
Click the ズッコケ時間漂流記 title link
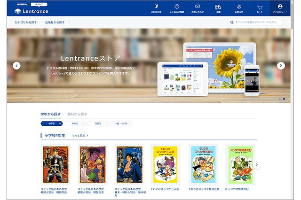click(237, 189)
